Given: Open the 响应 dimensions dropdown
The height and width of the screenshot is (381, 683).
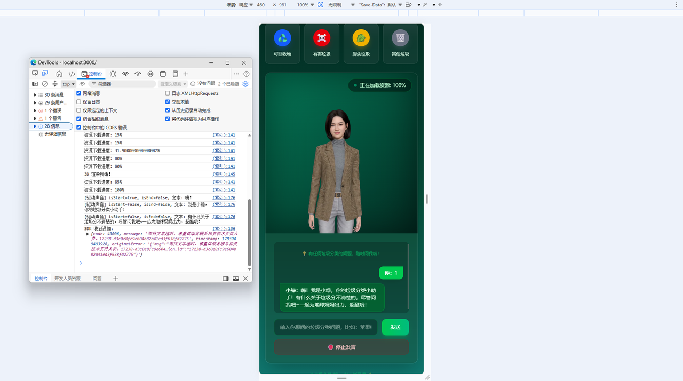Looking at the screenshot, I should click(246, 4).
